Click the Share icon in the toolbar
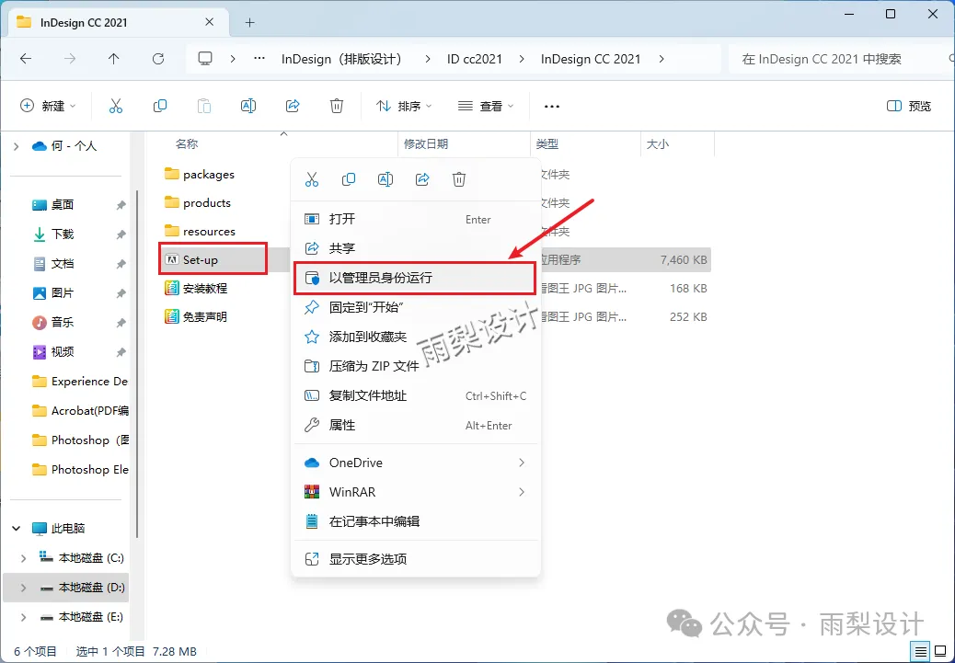Screen dimensions: 955x663 (x=293, y=106)
